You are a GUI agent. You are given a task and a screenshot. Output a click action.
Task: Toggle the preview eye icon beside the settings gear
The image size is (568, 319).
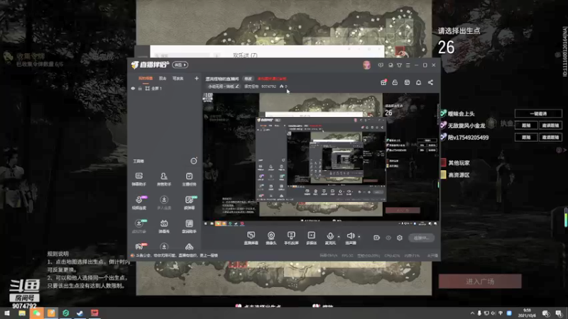coord(388,237)
